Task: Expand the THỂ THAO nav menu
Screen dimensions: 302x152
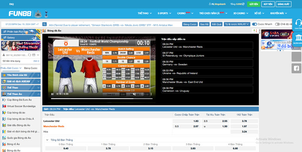Action: (x=145, y=13)
